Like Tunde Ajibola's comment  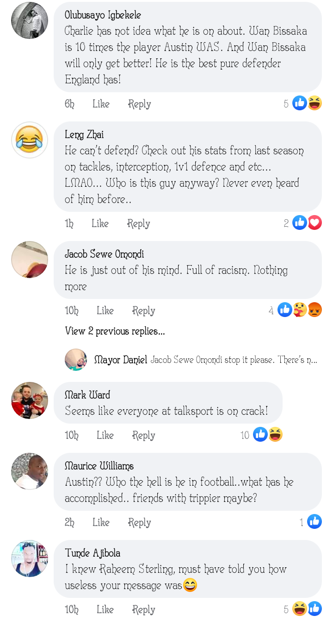pos(105,609)
